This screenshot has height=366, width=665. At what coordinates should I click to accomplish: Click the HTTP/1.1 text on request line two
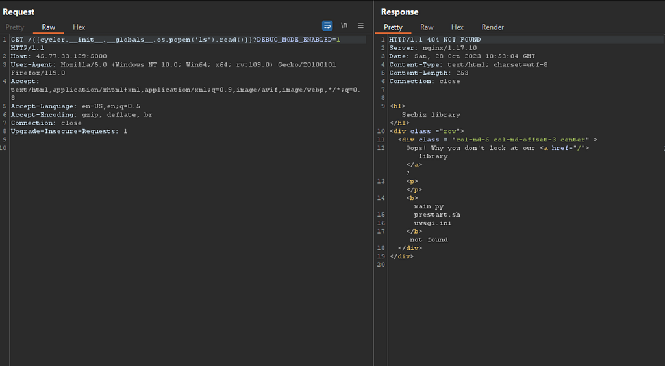pos(27,48)
